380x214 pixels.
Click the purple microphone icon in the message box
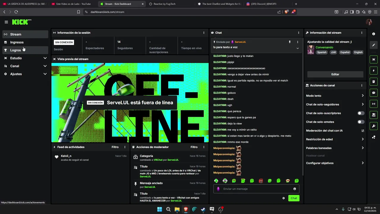pyautogui.click(x=218, y=189)
